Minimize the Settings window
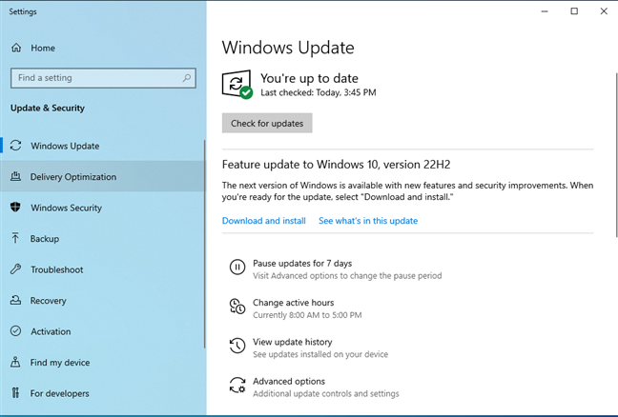The width and height of the screenshot is (618, 417). 545,11
